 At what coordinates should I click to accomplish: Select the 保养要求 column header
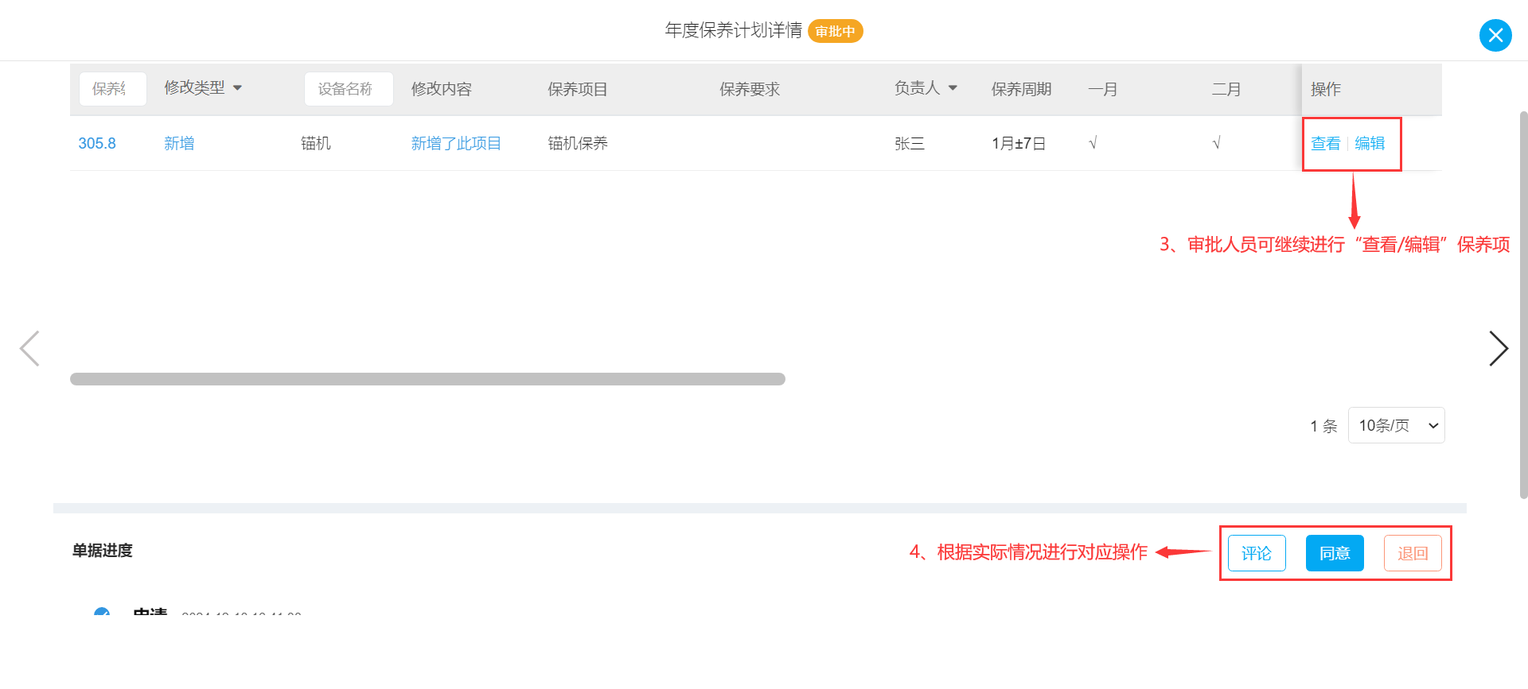750,89
